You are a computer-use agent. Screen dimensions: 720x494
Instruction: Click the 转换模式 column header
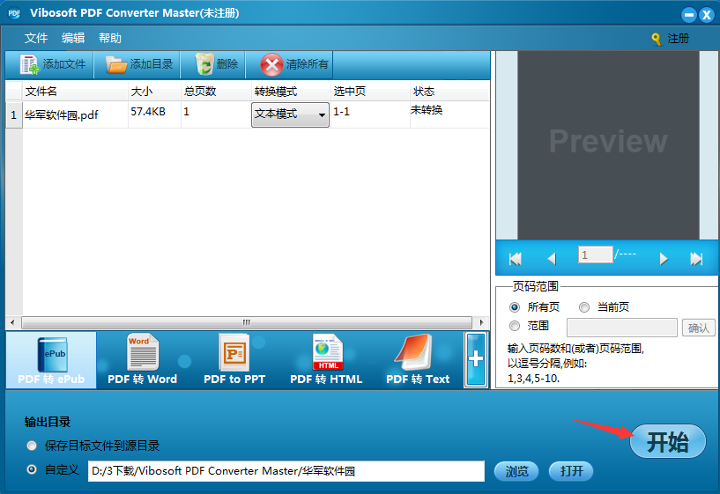[291, 92]
